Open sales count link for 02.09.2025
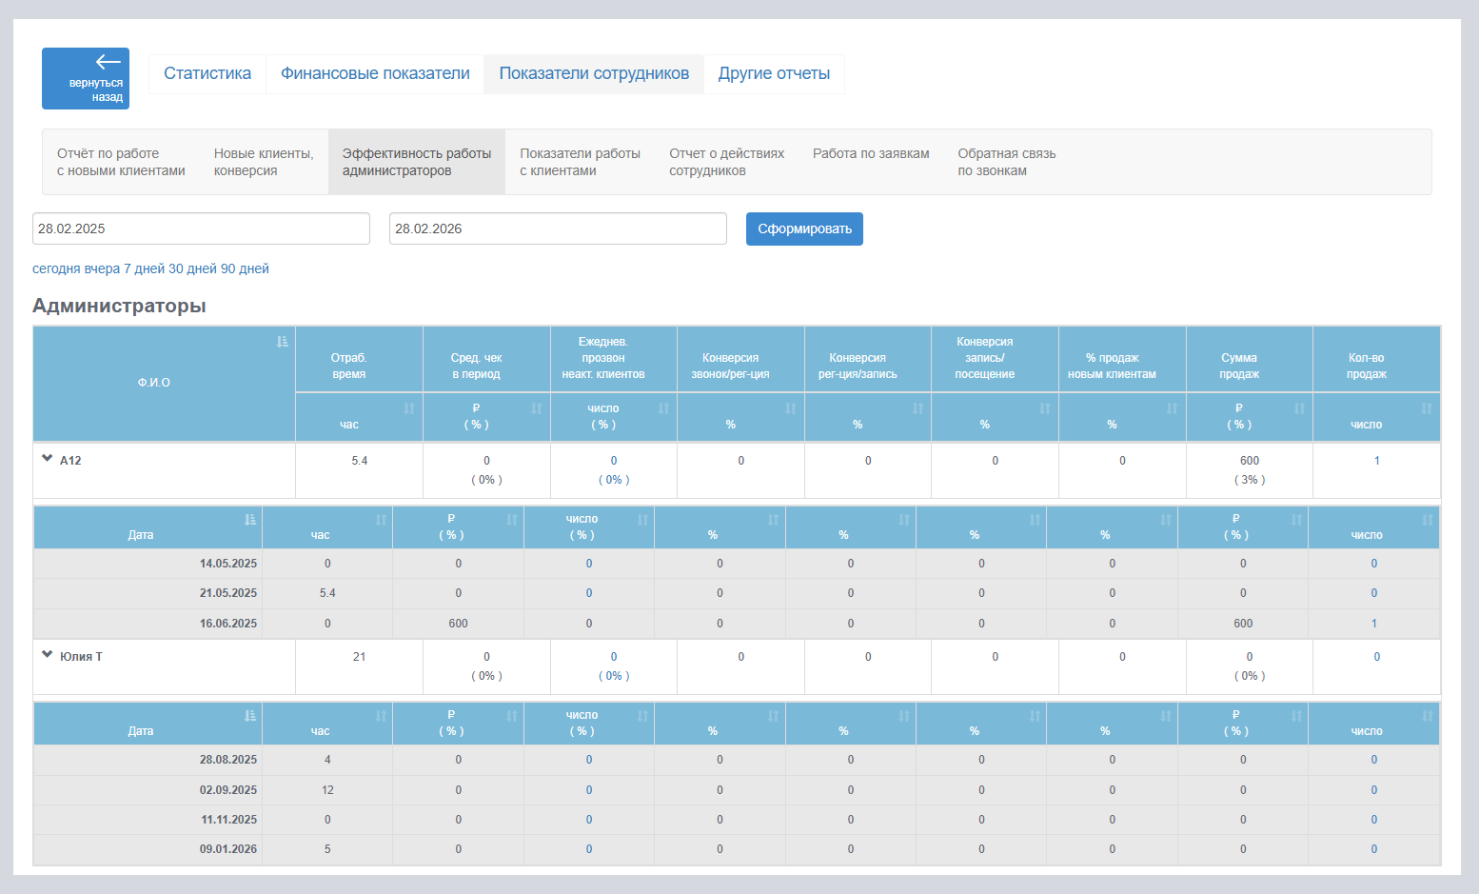Screen dimensions: 1479x894 [1374, 790]
